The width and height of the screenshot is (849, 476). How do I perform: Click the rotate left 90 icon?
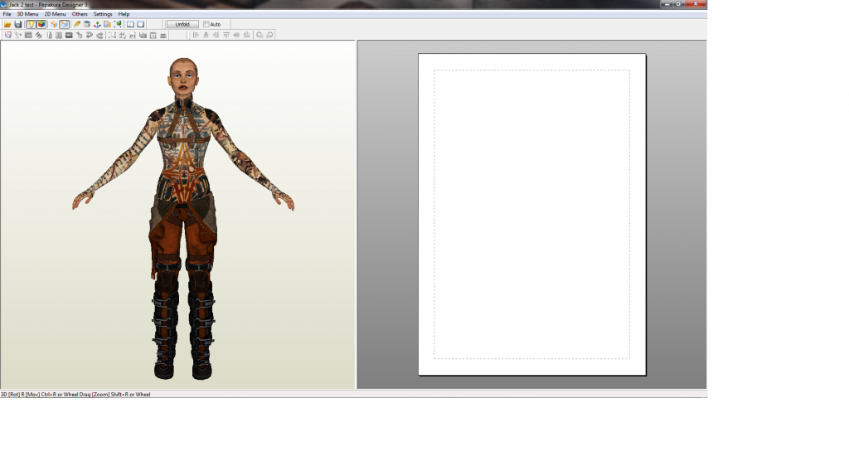coord(260,35)
